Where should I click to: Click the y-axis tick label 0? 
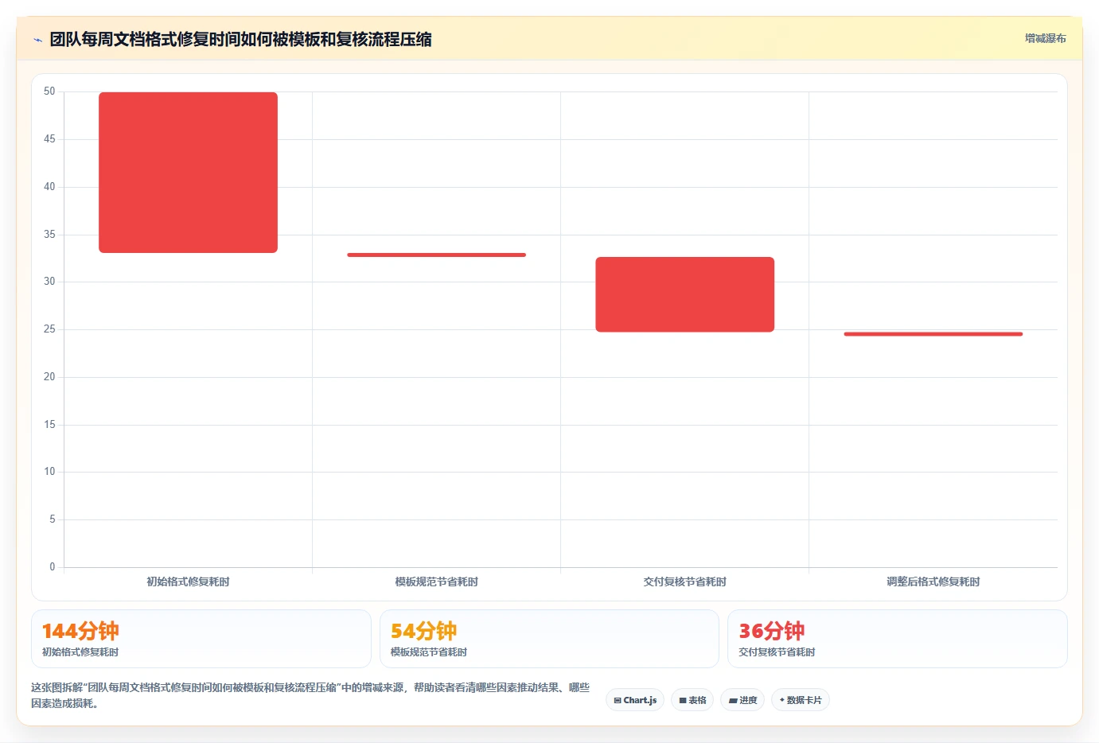(53, 567)
